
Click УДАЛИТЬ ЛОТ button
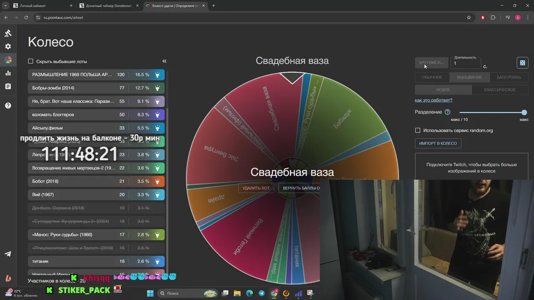256,188
